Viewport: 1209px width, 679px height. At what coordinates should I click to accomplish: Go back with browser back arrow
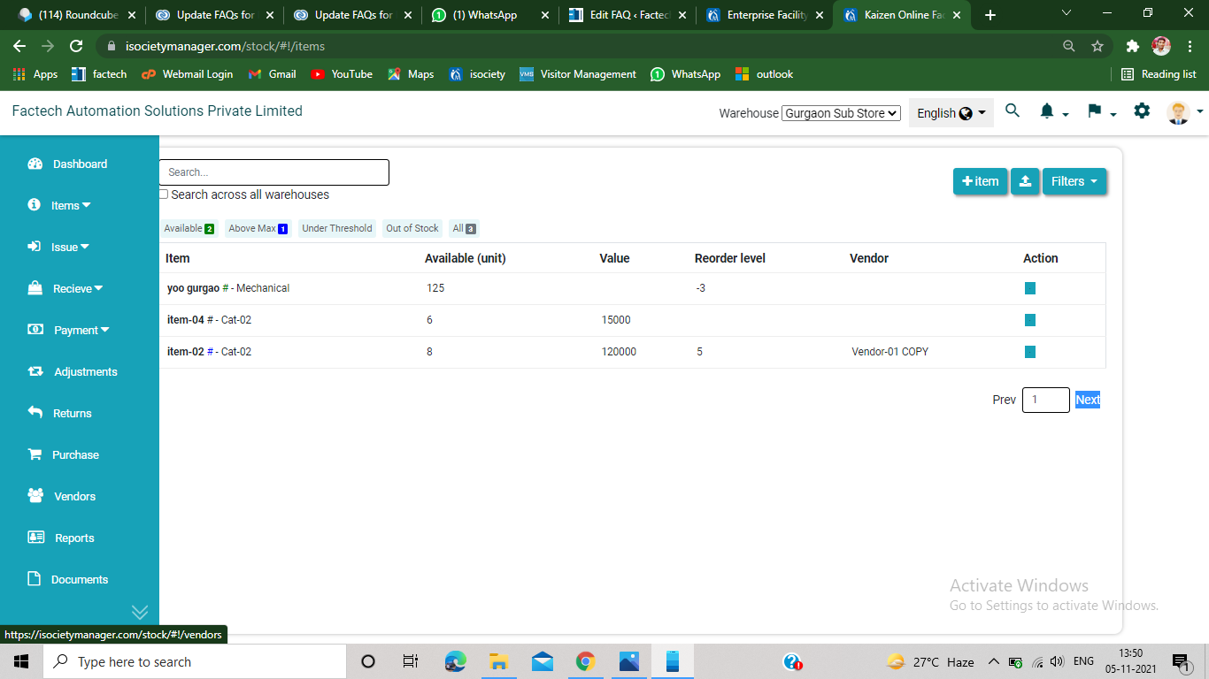pos(19,46)
